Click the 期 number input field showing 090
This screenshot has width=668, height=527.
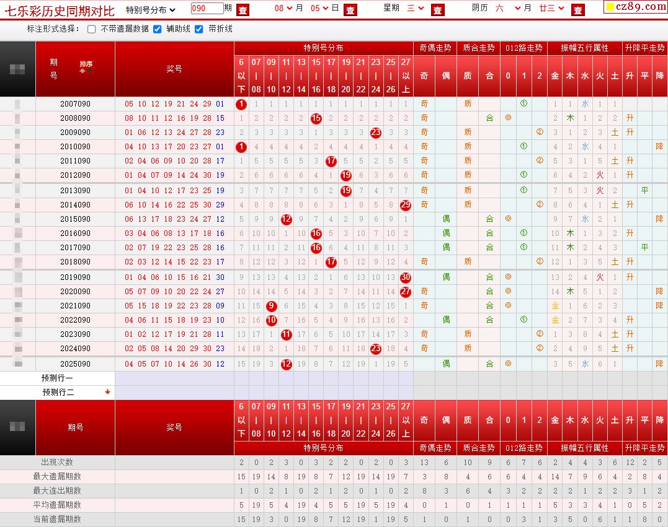pos(207,8)
